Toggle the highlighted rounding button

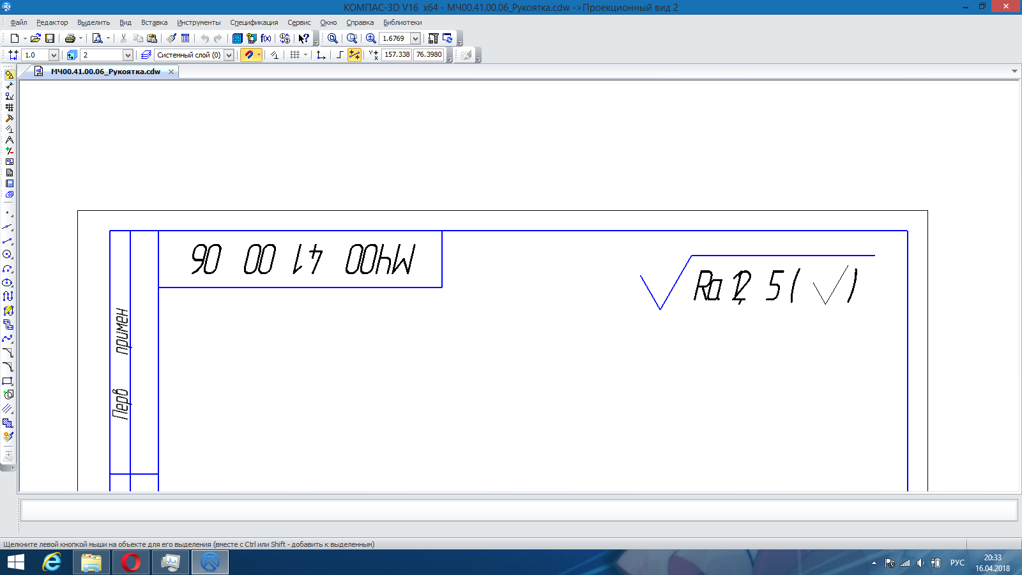[355, 55]
